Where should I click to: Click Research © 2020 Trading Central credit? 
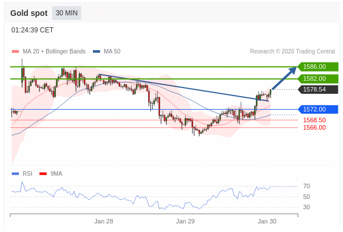pyautogui.click(x=292, y=52)
